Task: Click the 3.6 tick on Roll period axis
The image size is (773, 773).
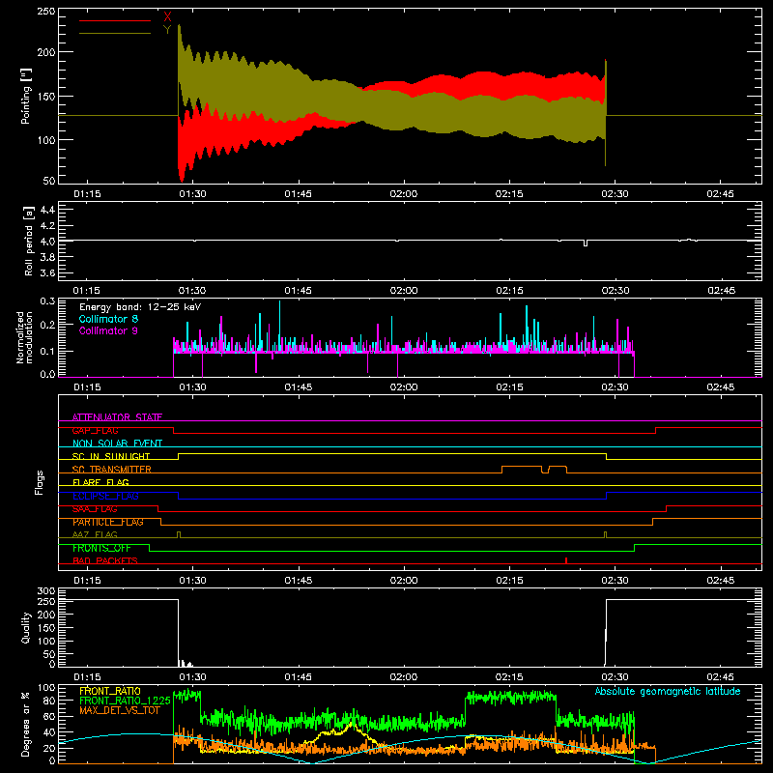Action: click(47, 272)
